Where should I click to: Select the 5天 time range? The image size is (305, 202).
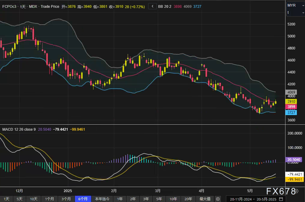click(x=20, y=199)
